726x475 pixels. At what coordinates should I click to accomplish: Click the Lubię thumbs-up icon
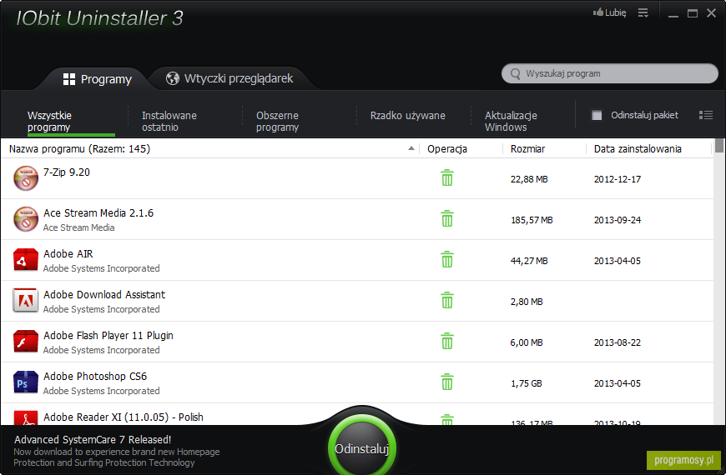pyautogui.click(x=598, y=12)
